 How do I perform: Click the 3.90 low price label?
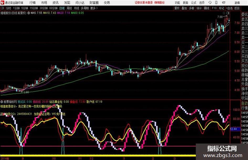tap(26, 92)
